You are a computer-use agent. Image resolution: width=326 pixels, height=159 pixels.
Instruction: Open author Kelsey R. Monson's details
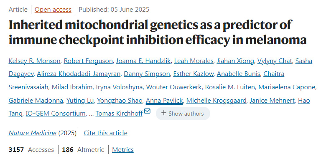(x=35, y=61)
